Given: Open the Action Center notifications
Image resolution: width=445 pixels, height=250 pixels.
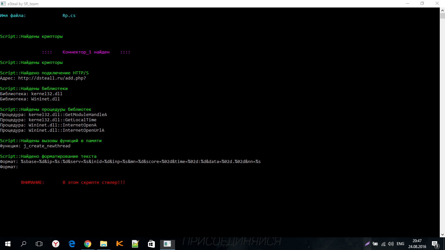Looking at the screenshot, I should click(x=435, y=243).
